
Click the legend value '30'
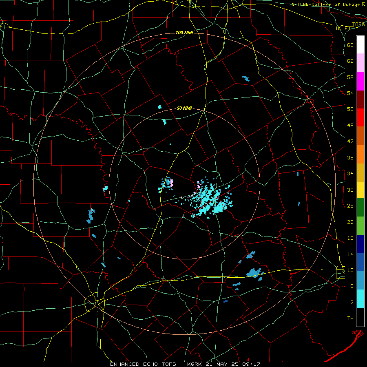[350, 190]
